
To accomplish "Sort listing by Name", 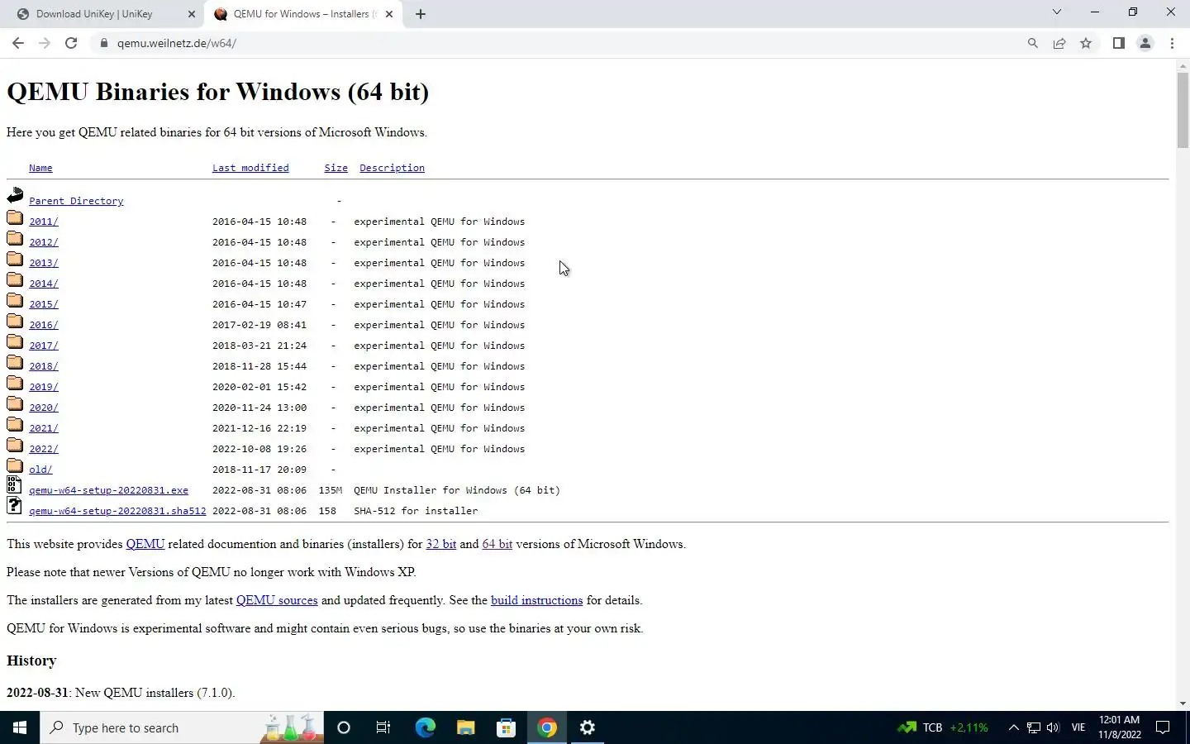I will tap(40, 168).
